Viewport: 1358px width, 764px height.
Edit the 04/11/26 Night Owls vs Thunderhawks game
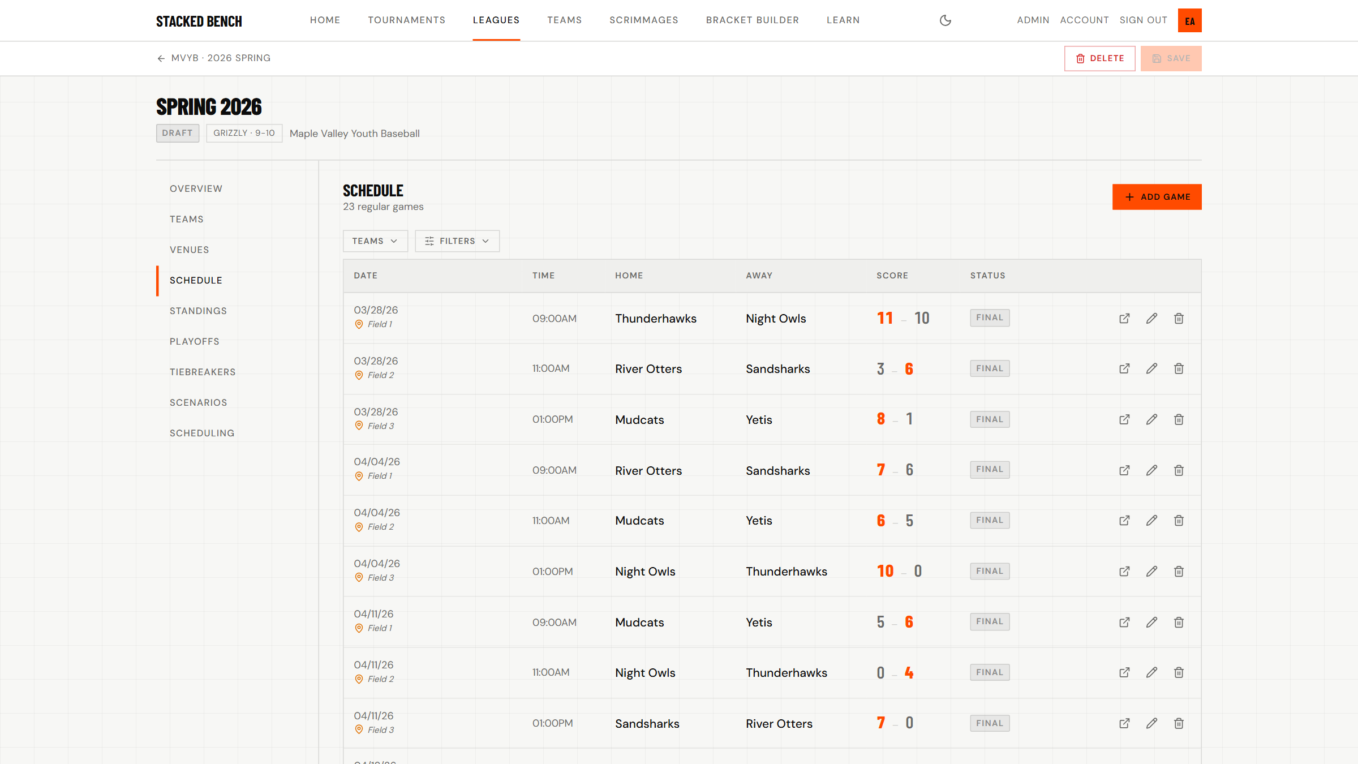click(x=1151, y=672)
